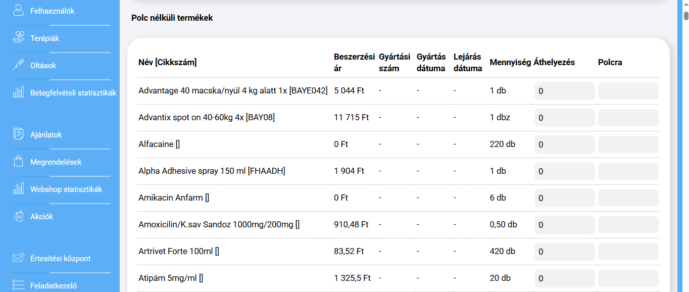This screenshot has width=689, height=292.
Task: Select the Terápiák sidebar label
Action: [x=44, y=38]
